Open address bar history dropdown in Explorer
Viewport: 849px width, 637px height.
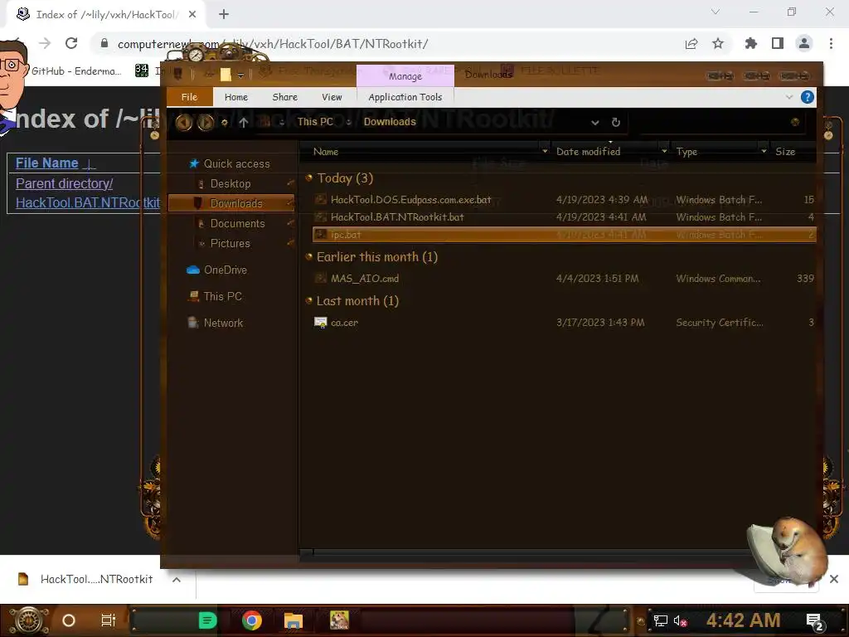595,123
